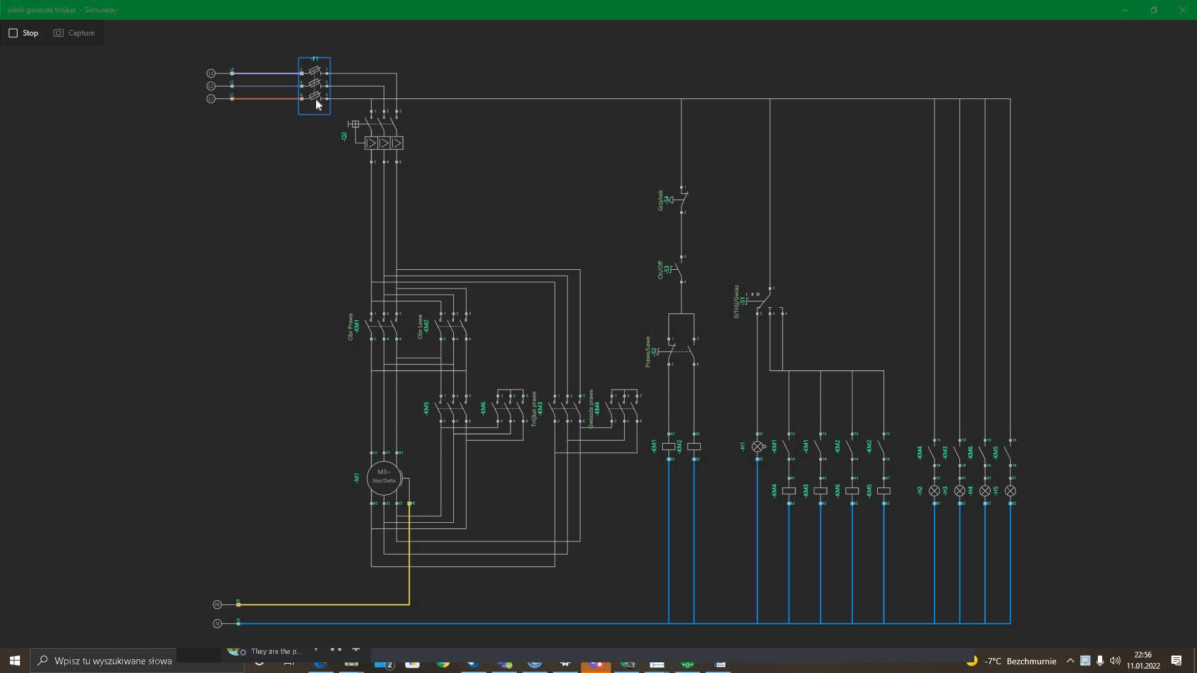Open the notification center icon
Image resolution: width=1197 pixels, height=673 pixels.
click(1176, 661)
